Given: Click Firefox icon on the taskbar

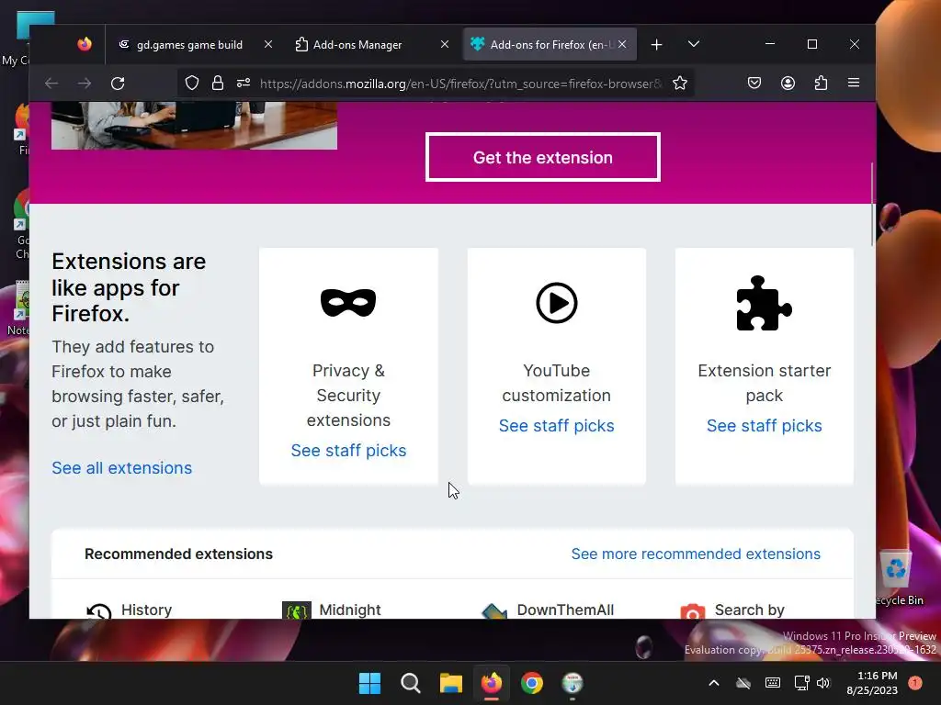Looking at the screenshot, I should 492,683.
